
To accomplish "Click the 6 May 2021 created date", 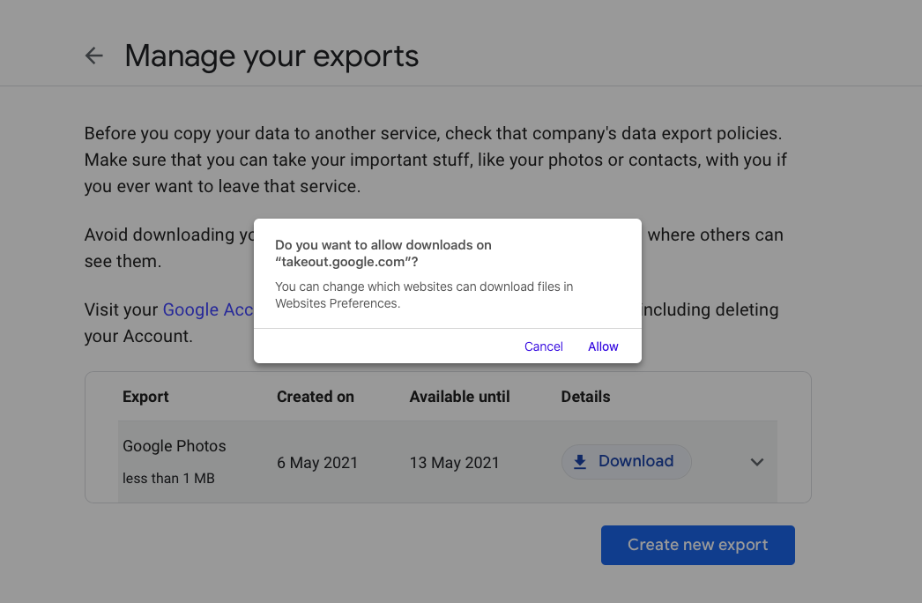I will (317, 463).
